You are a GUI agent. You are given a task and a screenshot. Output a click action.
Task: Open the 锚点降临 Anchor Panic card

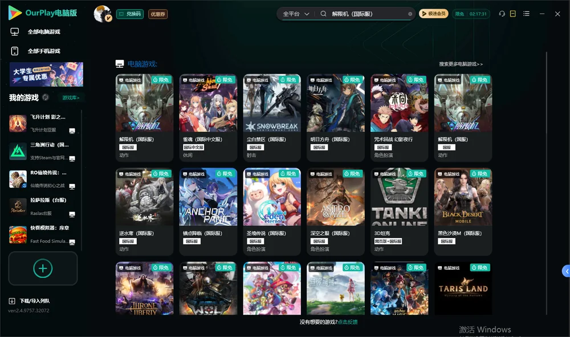click(208, 212)
